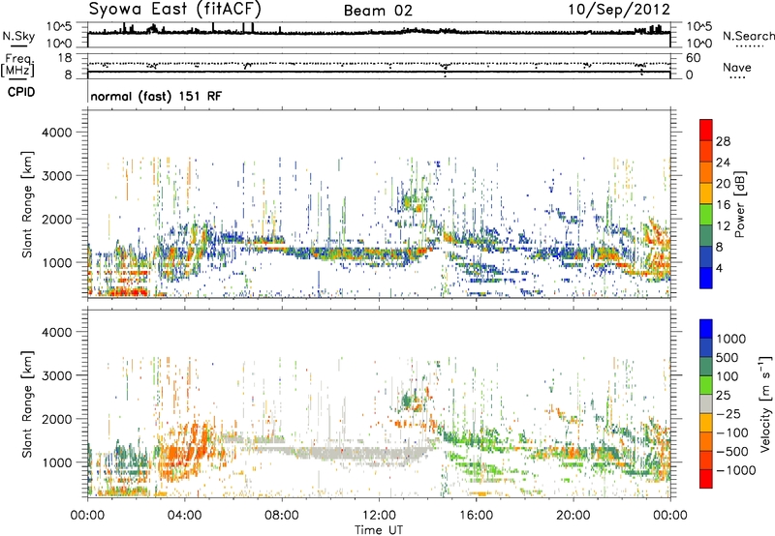
Task: Select the "2000" range tick of velocity panel
Action: (x=57, y=419)
